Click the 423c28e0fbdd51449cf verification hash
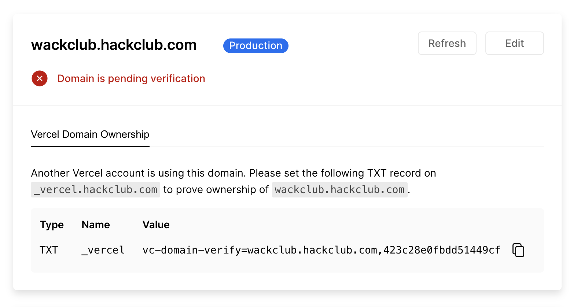This screenshot has height=307, width=577. click(x=442, y=250)
